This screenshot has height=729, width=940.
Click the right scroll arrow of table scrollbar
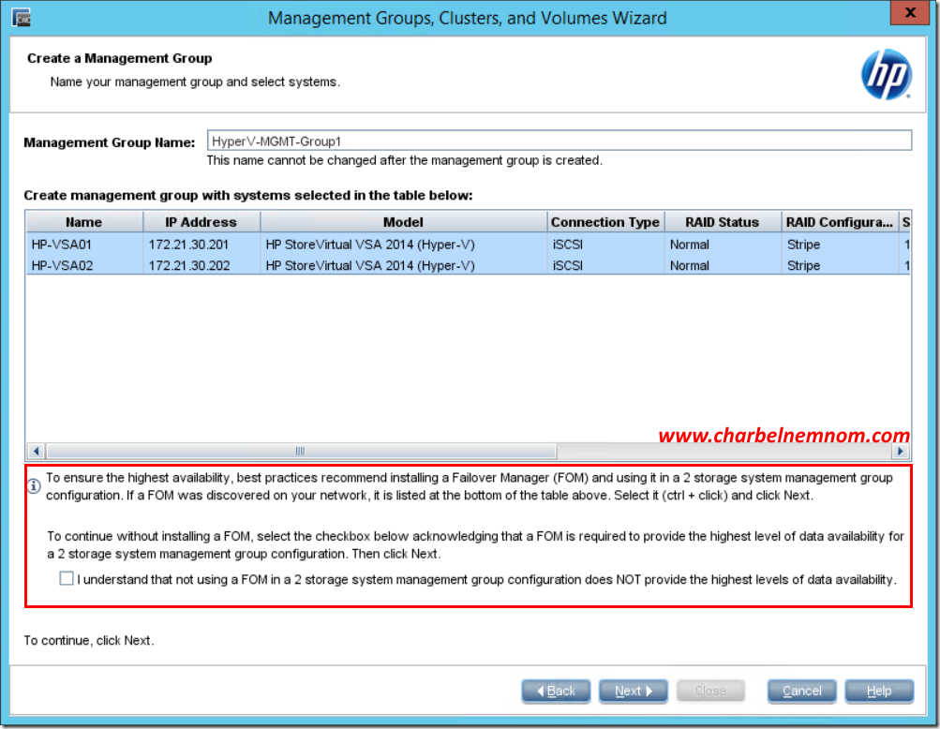click(900, 451)
